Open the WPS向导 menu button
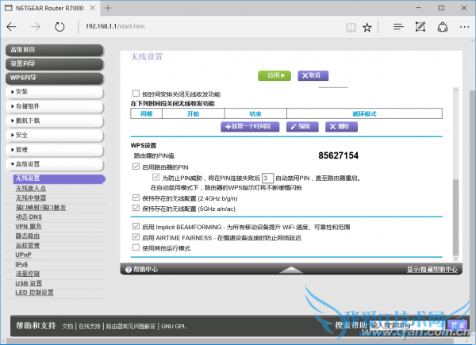The image size is (476, 345). pyautogui.click(x=55, y=78)
